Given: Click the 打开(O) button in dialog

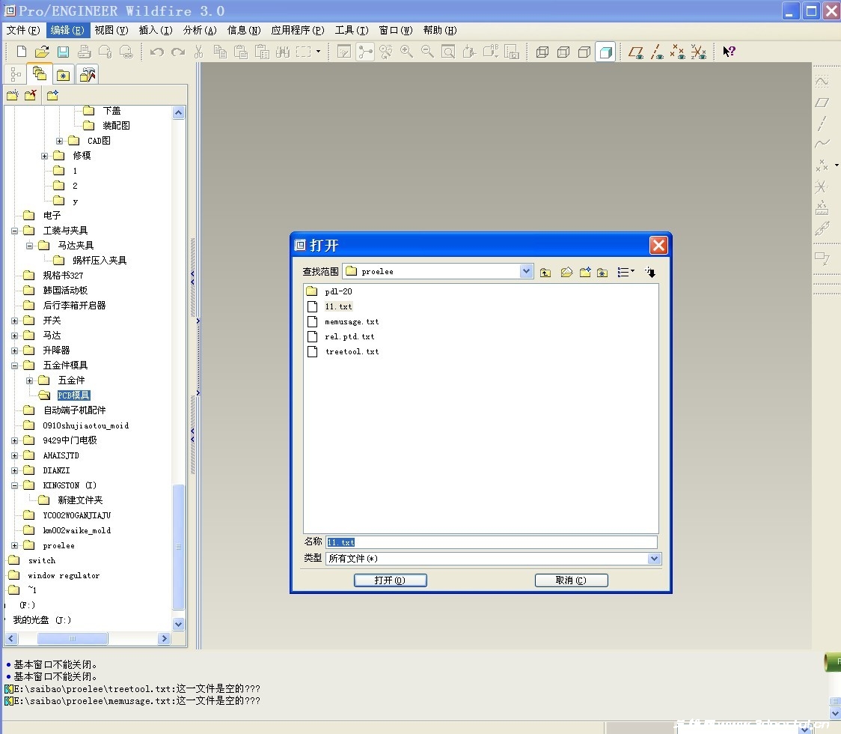Looking at the screenshot, I should click(x=390, y=580).
